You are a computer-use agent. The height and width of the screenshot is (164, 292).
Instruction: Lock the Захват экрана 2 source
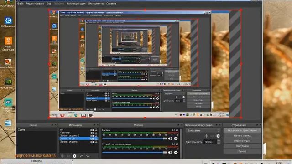tap(96, 136)
